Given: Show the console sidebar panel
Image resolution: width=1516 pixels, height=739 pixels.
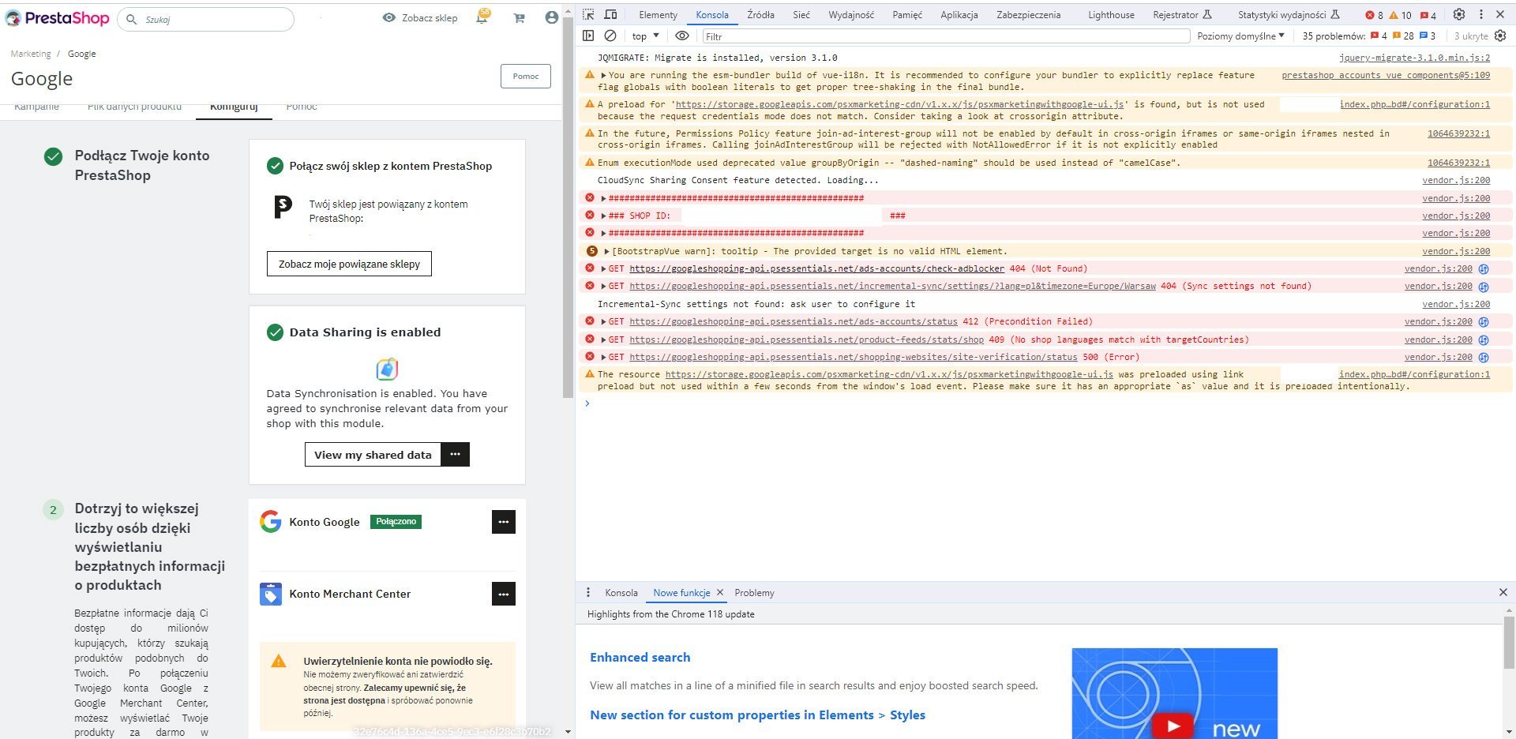Looking at the screenshot, I should coord(588,36).
